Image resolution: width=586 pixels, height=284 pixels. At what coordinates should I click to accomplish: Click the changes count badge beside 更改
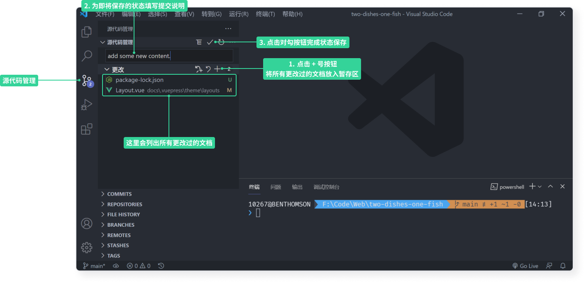229,69
